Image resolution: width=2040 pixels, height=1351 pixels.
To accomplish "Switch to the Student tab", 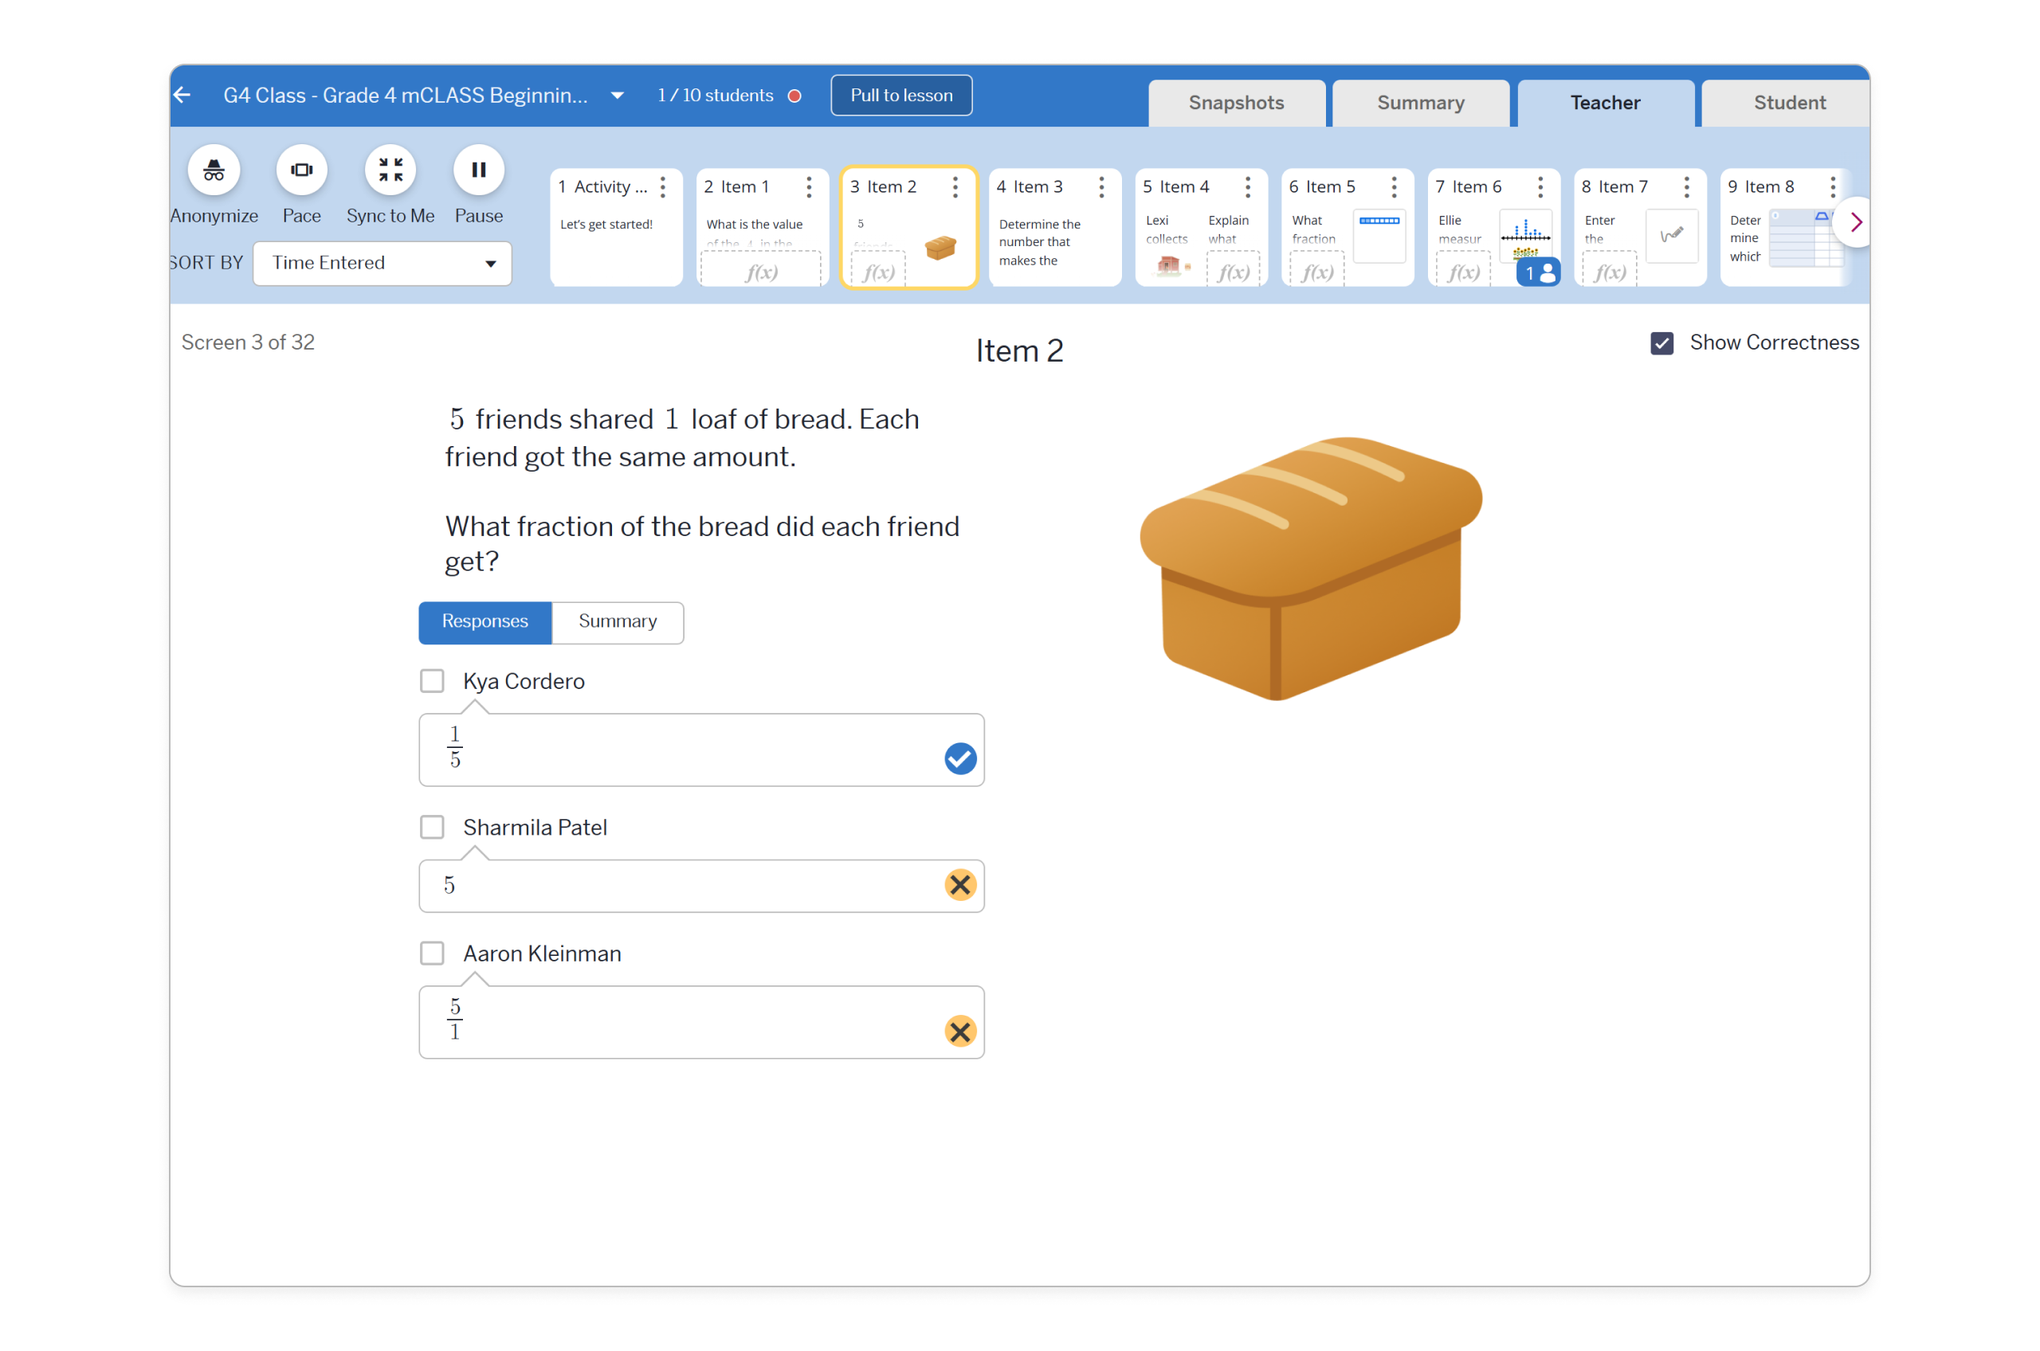I will tap(1788, 103).
